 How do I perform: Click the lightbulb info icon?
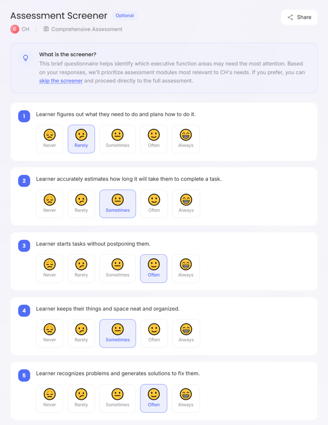click(25, 58)
